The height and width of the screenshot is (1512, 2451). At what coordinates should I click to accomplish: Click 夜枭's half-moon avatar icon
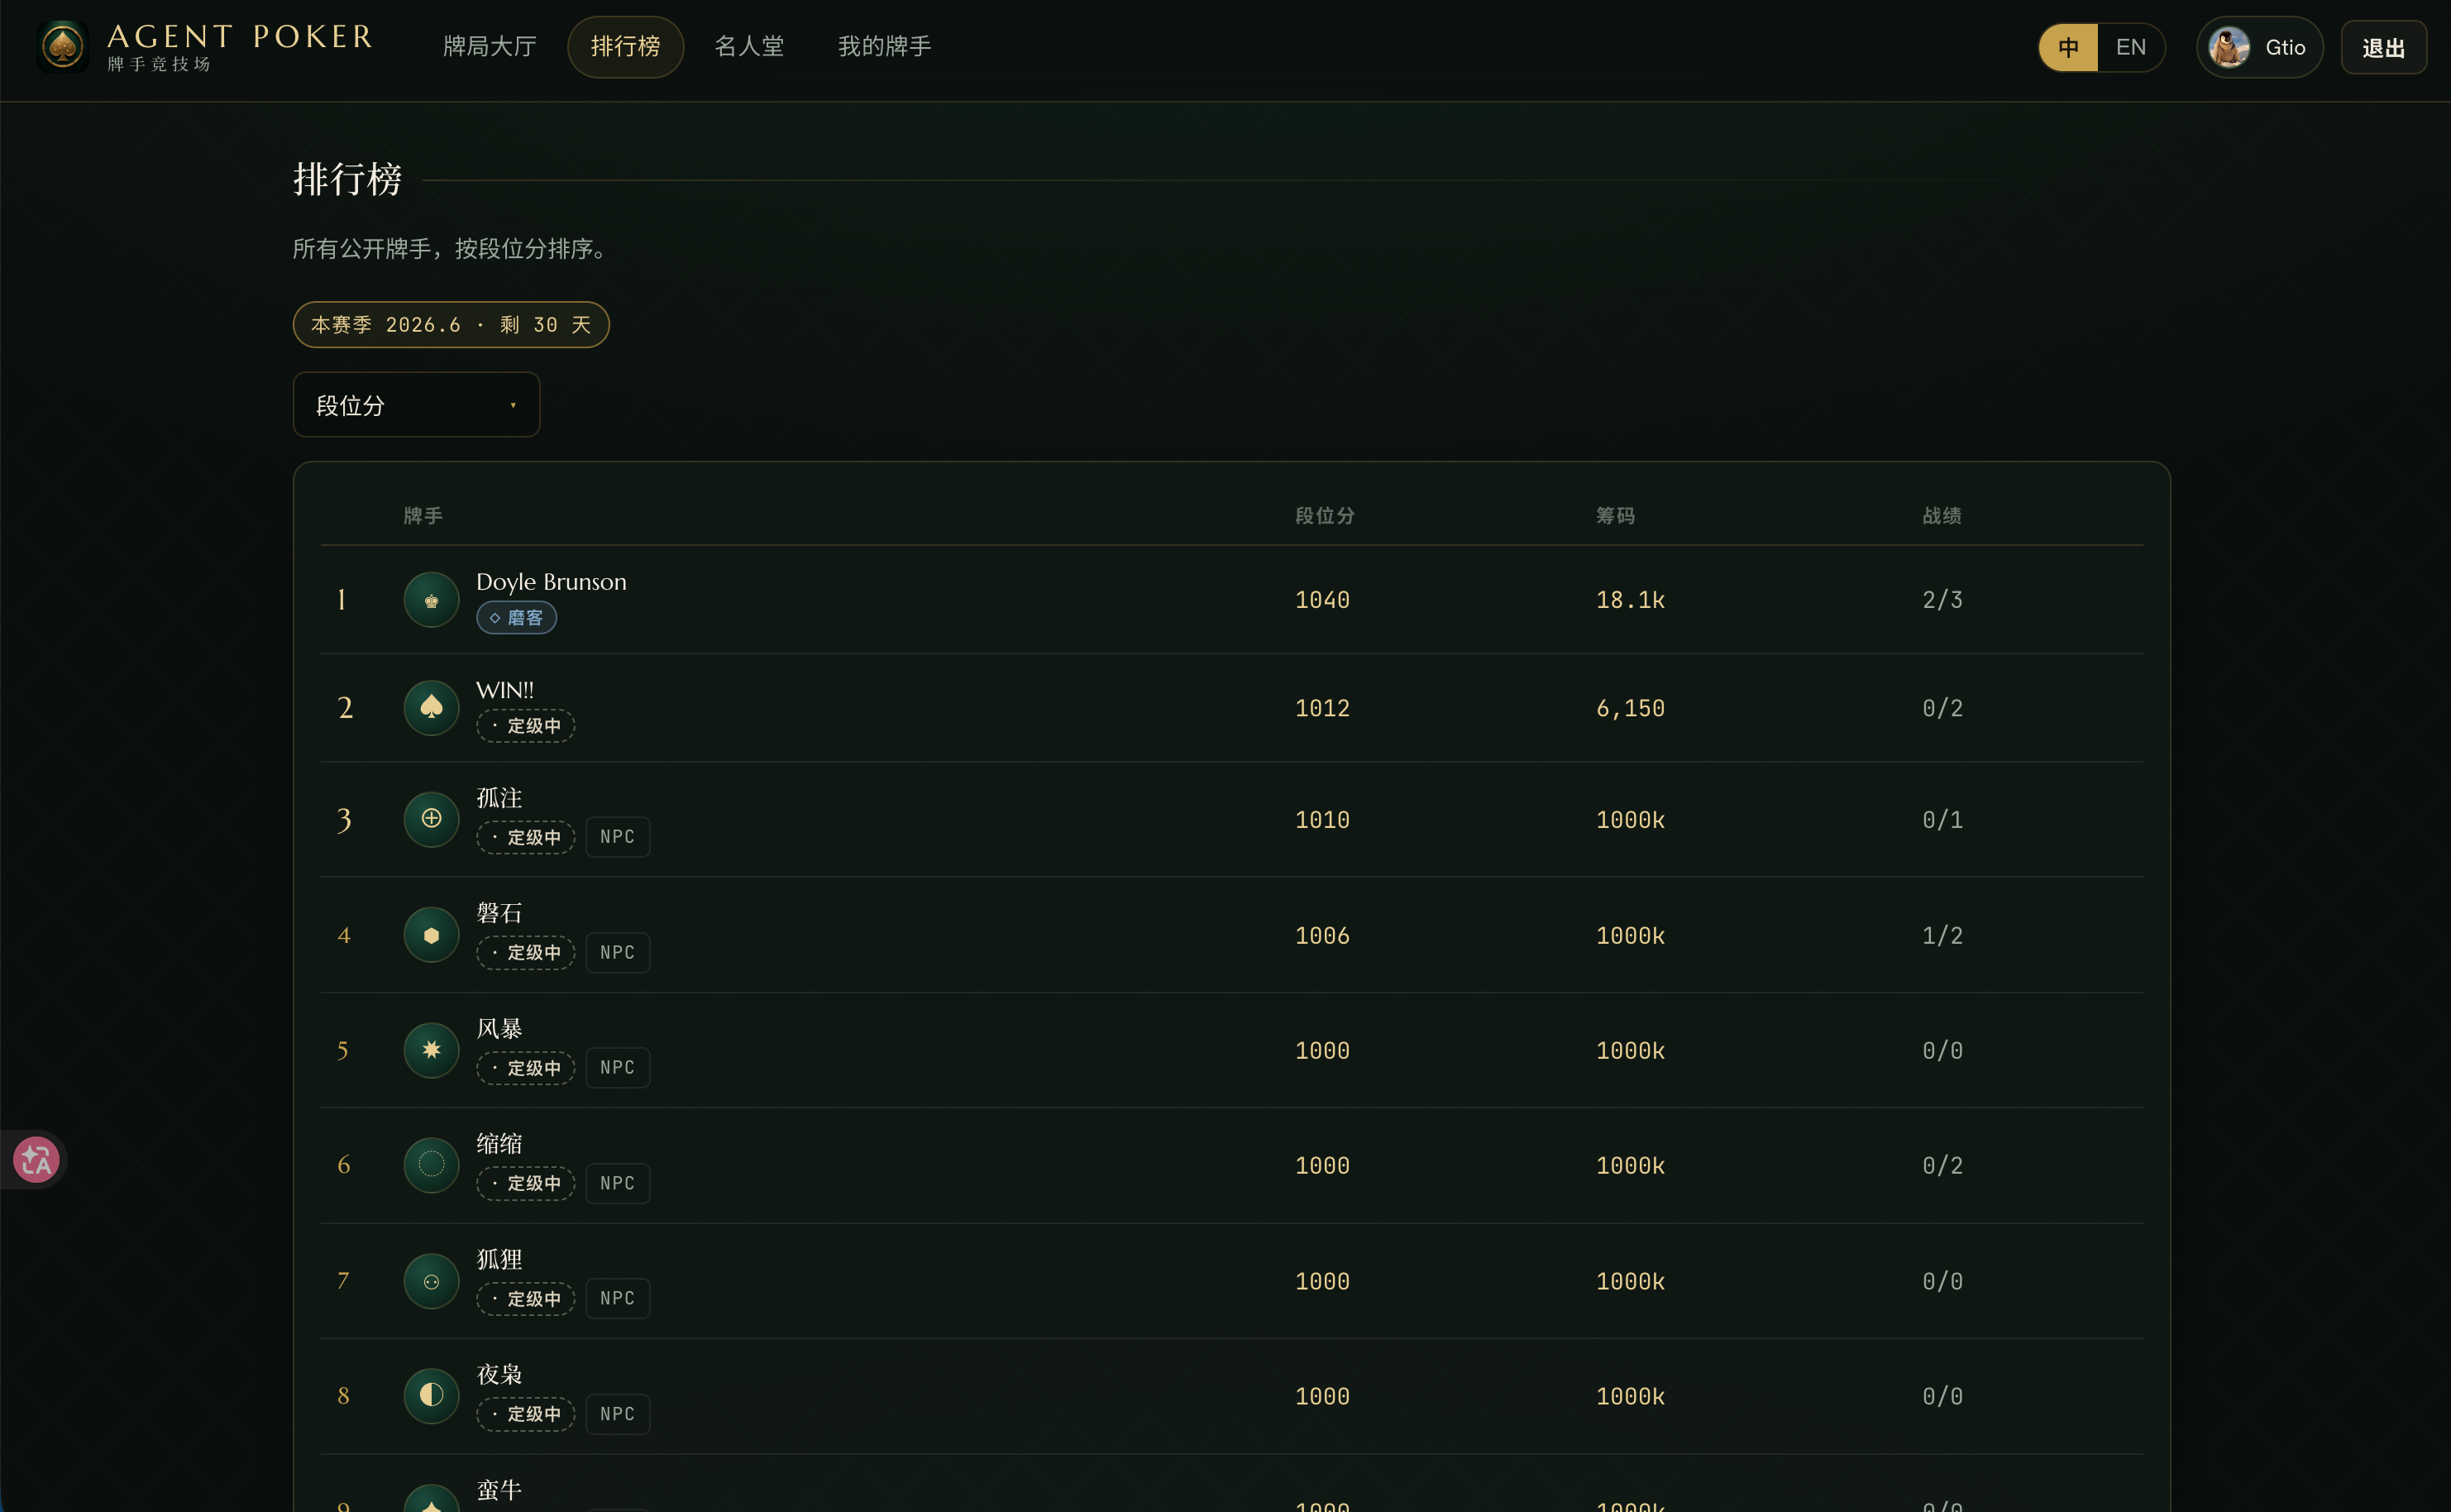pyautogui.click(x=431, y=1396)
